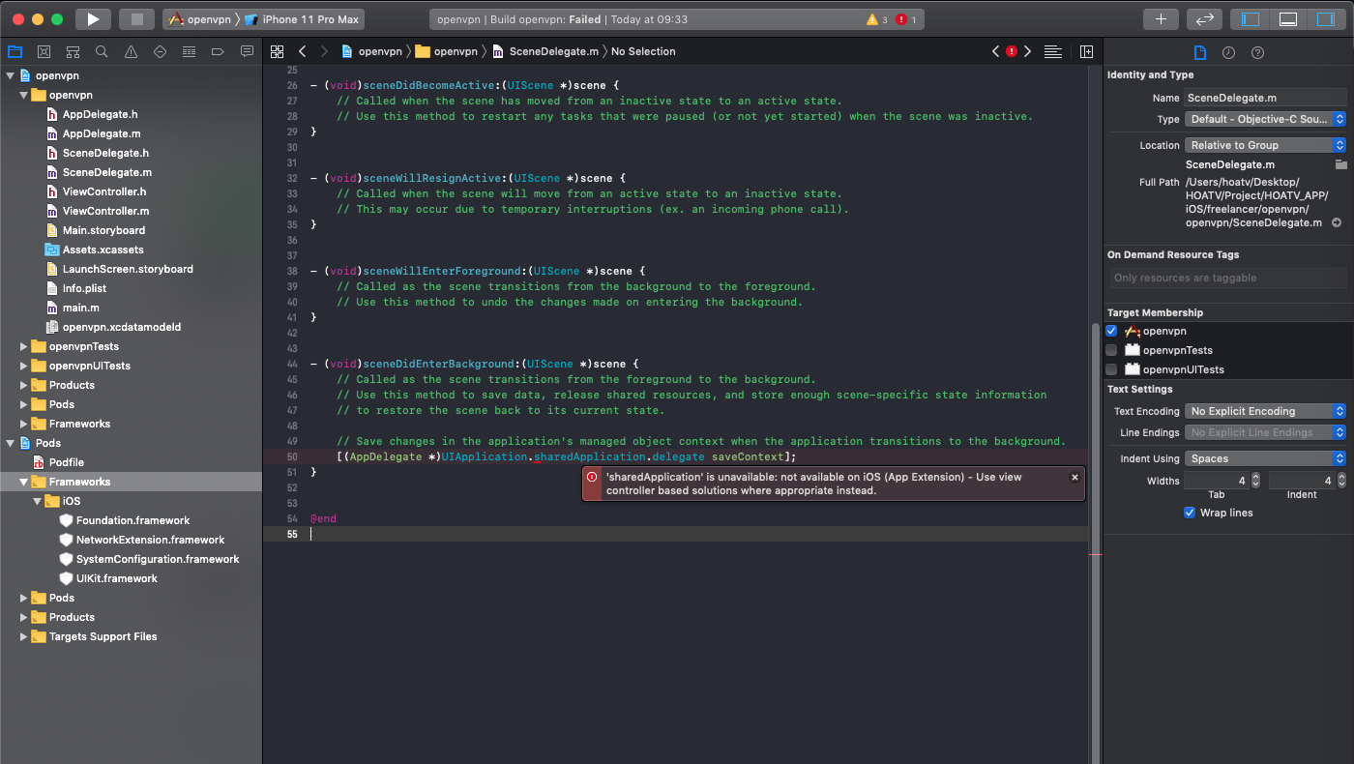Open the Issue navigator

pyautogui.click(x=131, y=51)
